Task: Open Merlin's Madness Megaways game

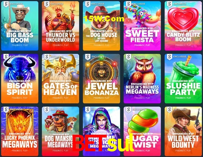Action: [142, 78]
